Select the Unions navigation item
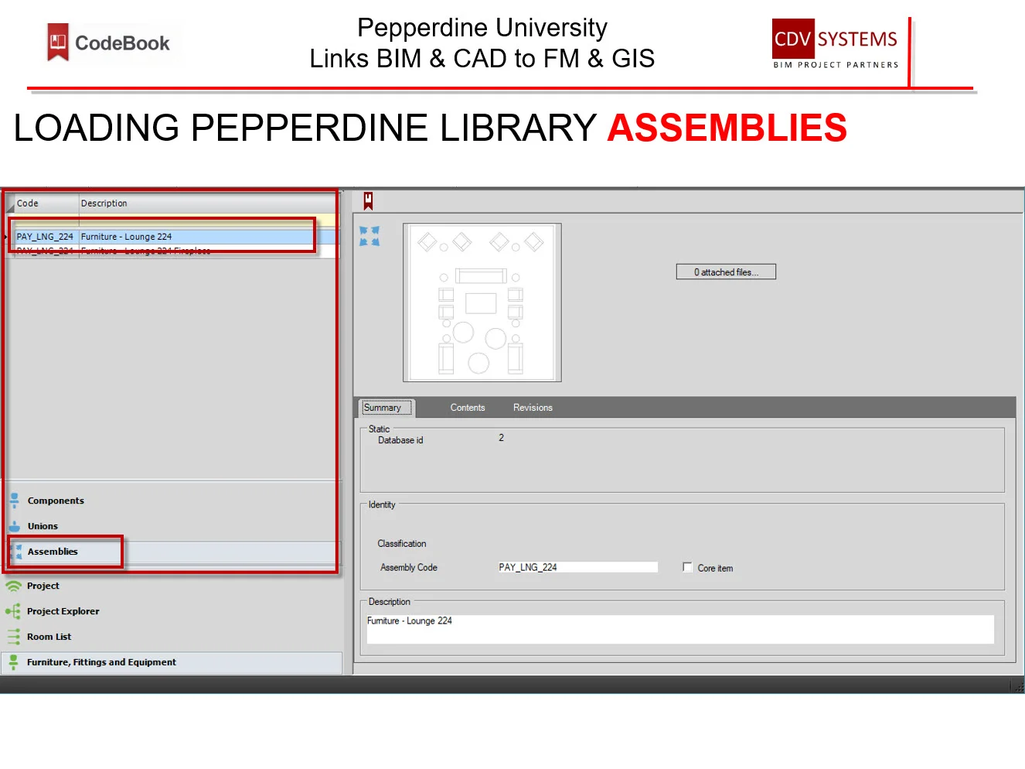This screenshot has height=769, width=1025. (x=43, y=526)
